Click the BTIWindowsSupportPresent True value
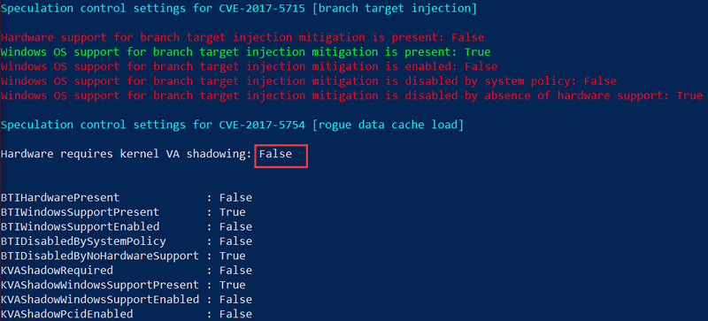708x321 pixels. 233,211
